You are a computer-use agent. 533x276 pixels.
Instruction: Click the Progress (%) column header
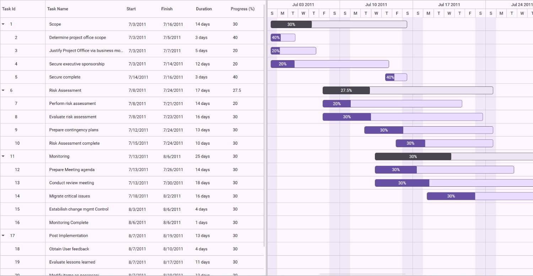[x=243, y=9]
